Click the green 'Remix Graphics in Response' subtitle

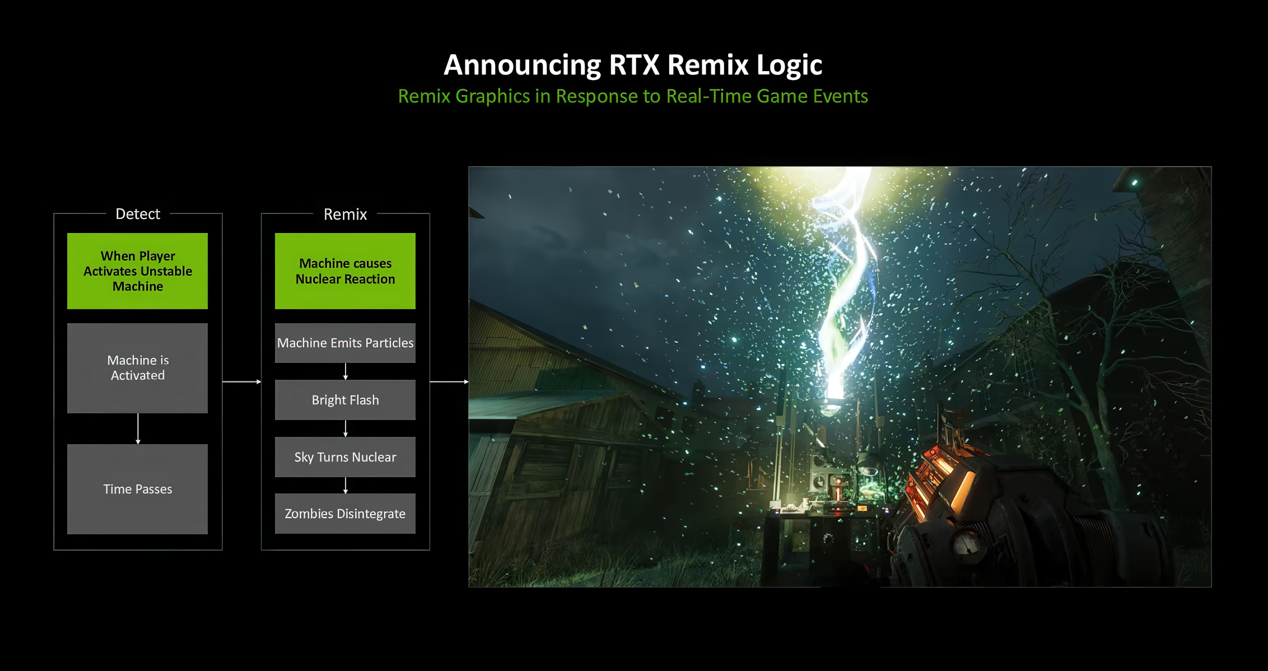pyautogui.click(x=633, y=96)
